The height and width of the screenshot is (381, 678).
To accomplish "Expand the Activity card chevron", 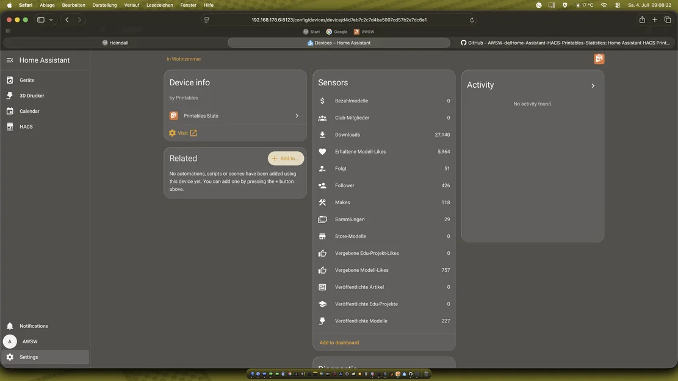I will [593, 85].
